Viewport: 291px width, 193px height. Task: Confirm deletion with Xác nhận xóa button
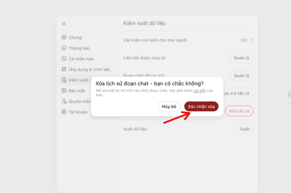(201, 106)
